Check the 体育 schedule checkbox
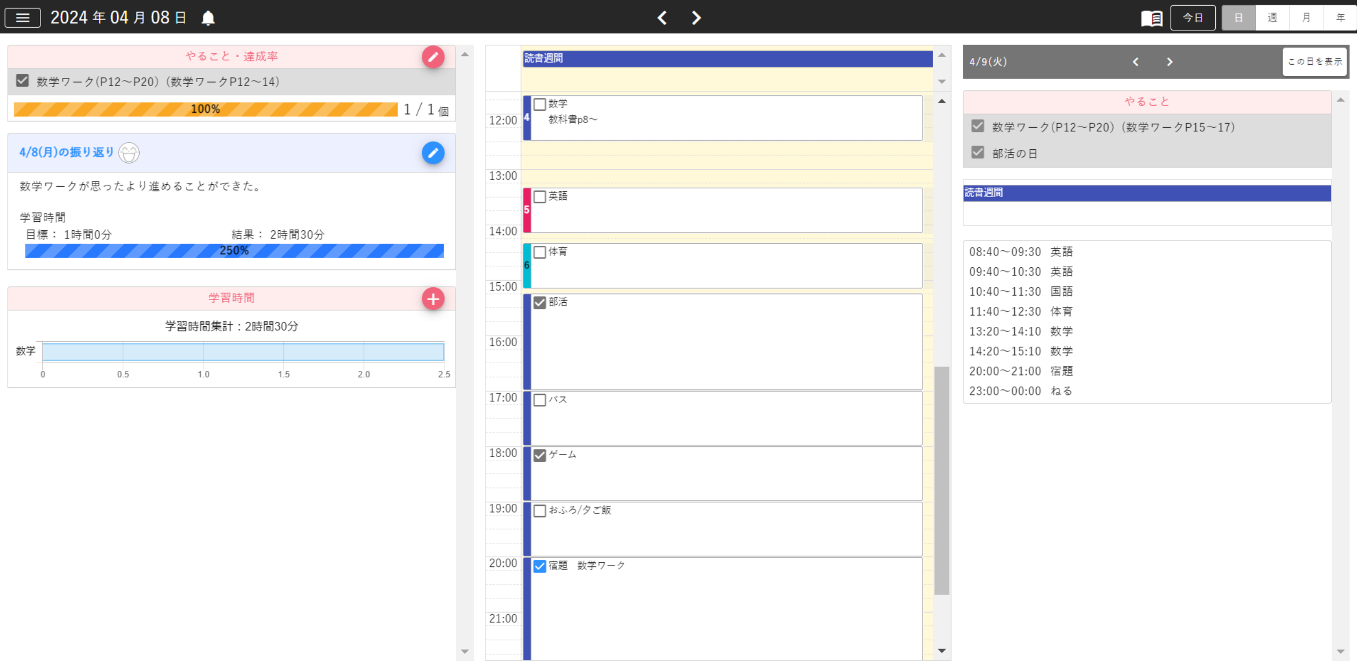Screen dimensions: 1357x668 539,252
